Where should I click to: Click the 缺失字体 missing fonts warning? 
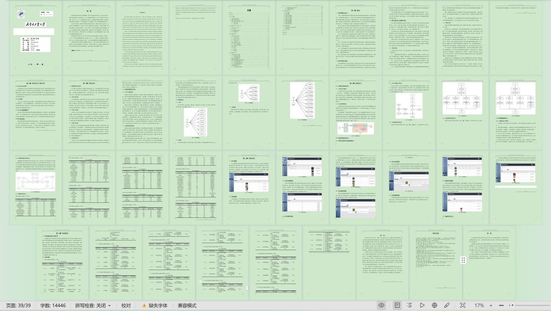click(154, 306)
